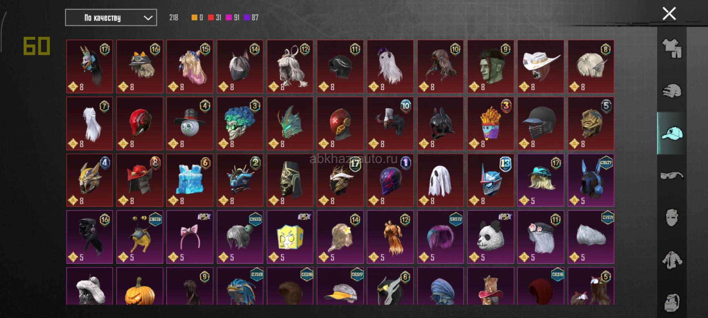
Task: Filter by the red quality count 31
Action: (x=214, y=17)
